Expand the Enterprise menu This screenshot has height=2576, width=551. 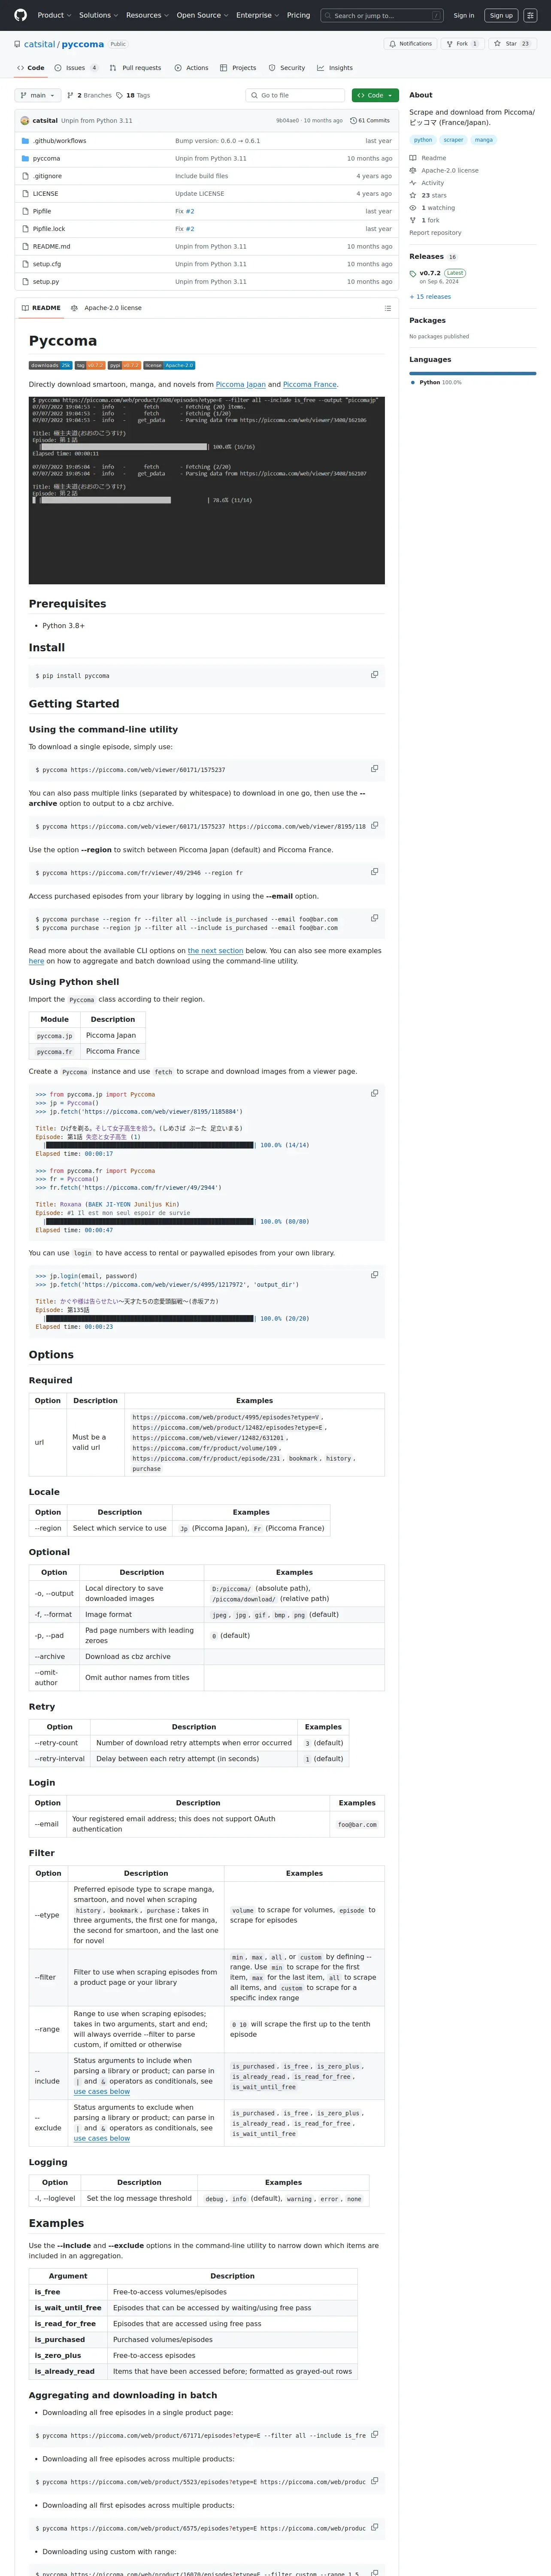(257, 15)
